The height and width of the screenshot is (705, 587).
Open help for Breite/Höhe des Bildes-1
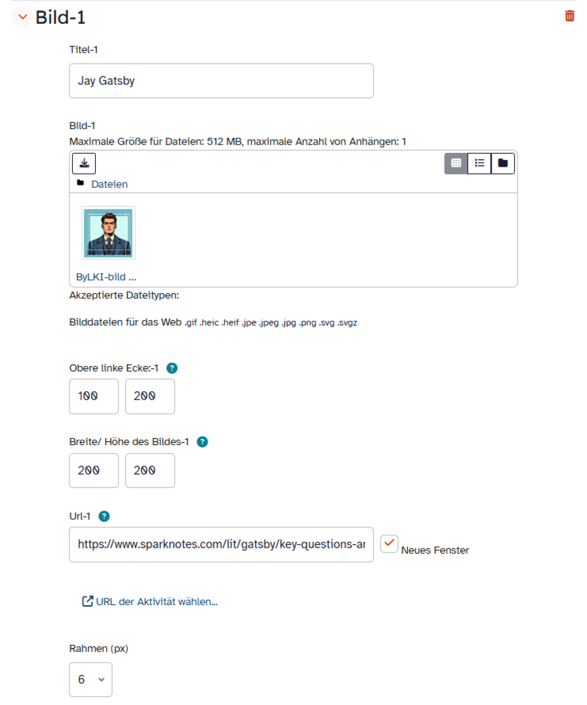coord(202,442)
